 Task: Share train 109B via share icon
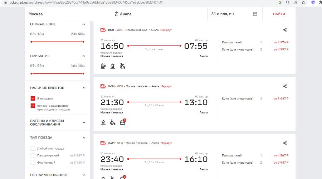(285, 30)
